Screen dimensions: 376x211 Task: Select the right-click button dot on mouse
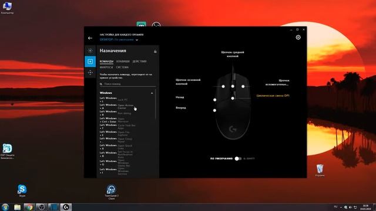click(243, 86)
